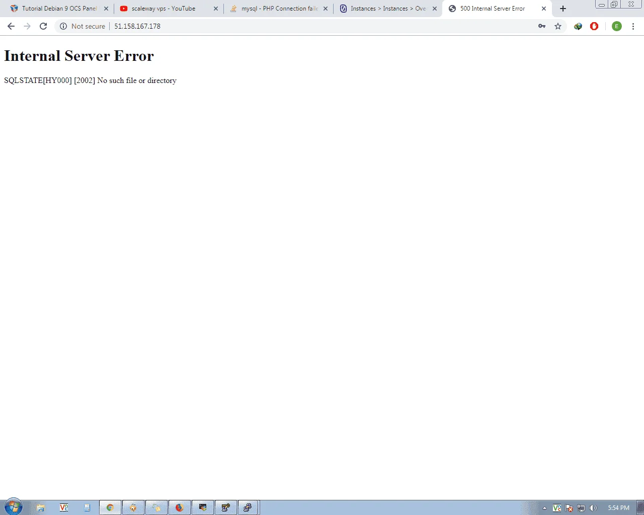The width and height of the screenshot is (644, 515).
Task: Open the red stop-hand ad blocker extension
Action: [594, 26]
